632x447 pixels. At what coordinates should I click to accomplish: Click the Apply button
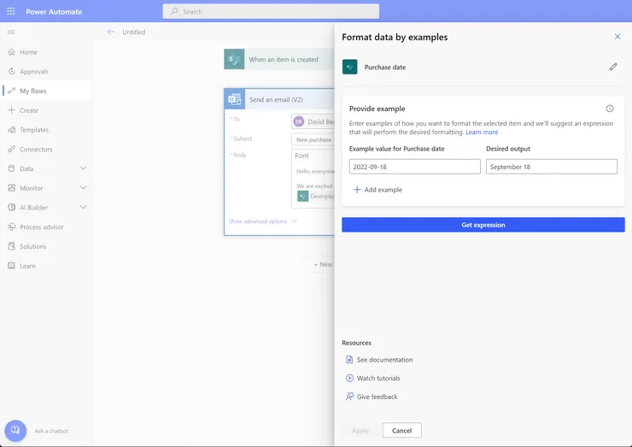pos(360,431)
